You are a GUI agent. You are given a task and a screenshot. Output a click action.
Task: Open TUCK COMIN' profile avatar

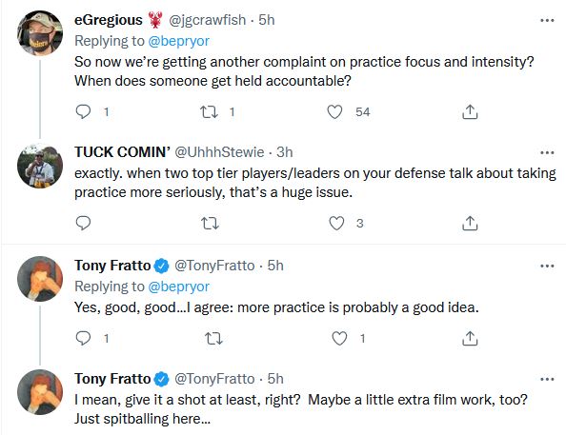(40, 166)
